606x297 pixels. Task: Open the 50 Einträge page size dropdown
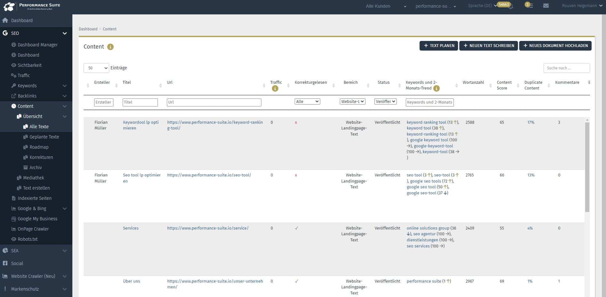pos(96,68)
